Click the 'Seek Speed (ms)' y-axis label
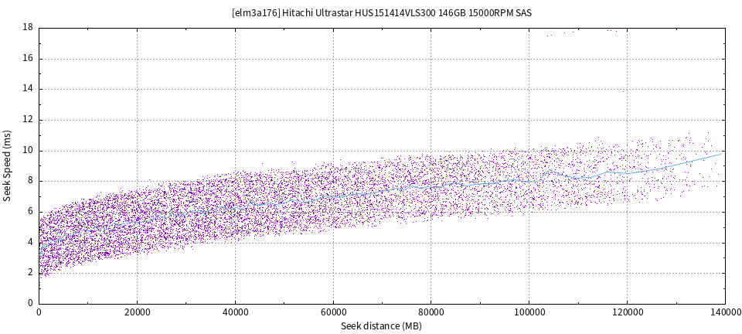The image size is (742, 334). [x=8, y=165]
